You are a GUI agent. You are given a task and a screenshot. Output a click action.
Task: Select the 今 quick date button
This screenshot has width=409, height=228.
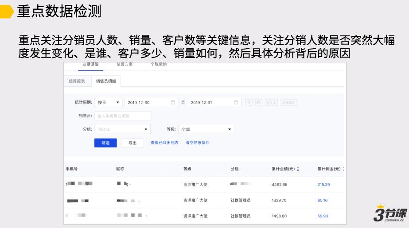pyautogui.click(x=249, y=102)
